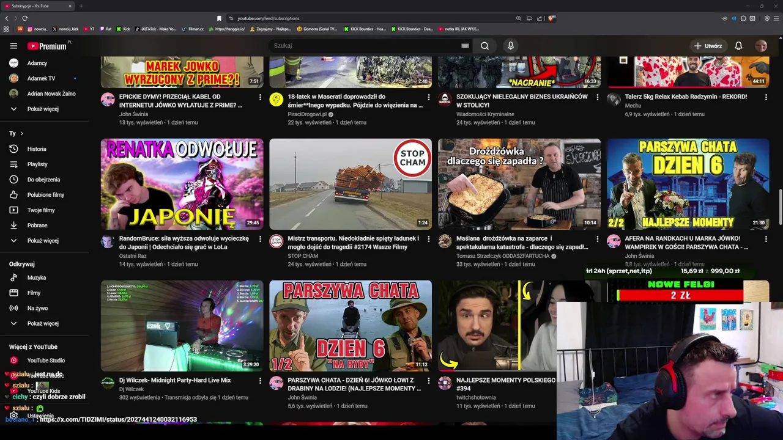Open options for Dj Wilczek video
Image resolution: width=783 pixels, height=440 pixels.
click(260, 381)
